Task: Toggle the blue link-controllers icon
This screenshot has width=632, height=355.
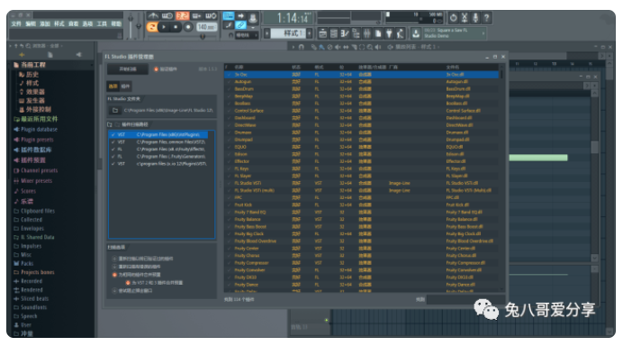Action: (x=240, y=25)
